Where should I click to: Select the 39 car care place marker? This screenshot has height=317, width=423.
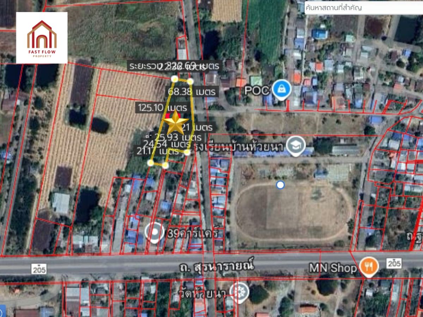point(154,233)
